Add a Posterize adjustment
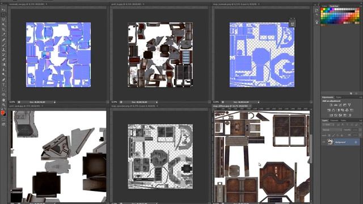Viewport: 363px width, 204px height. click(x=336, y=115)
